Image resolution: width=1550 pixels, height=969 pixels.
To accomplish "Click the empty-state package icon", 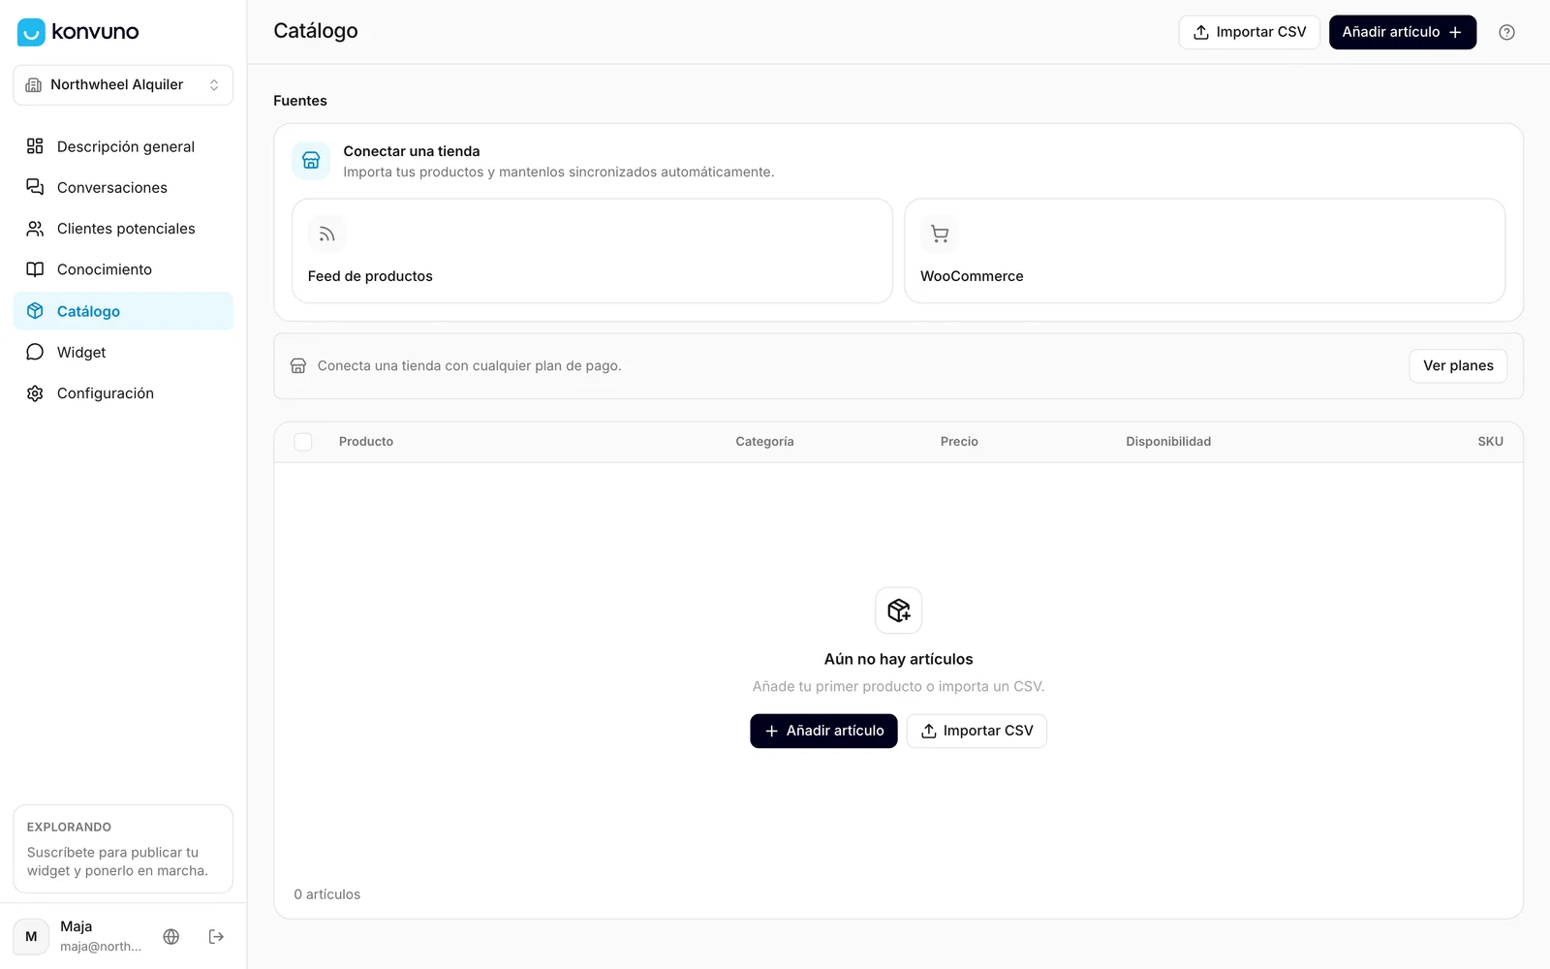I will 898,610.
